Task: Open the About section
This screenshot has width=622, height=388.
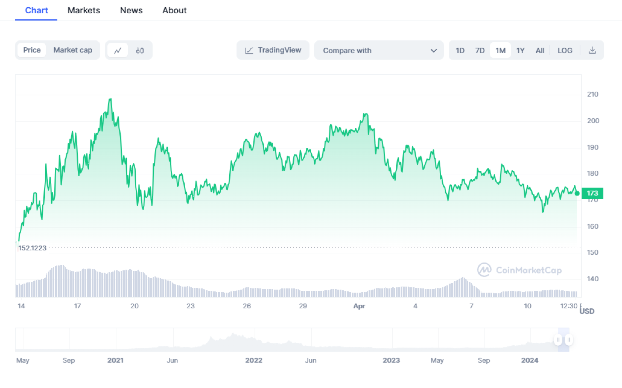Action: [174, 10]
